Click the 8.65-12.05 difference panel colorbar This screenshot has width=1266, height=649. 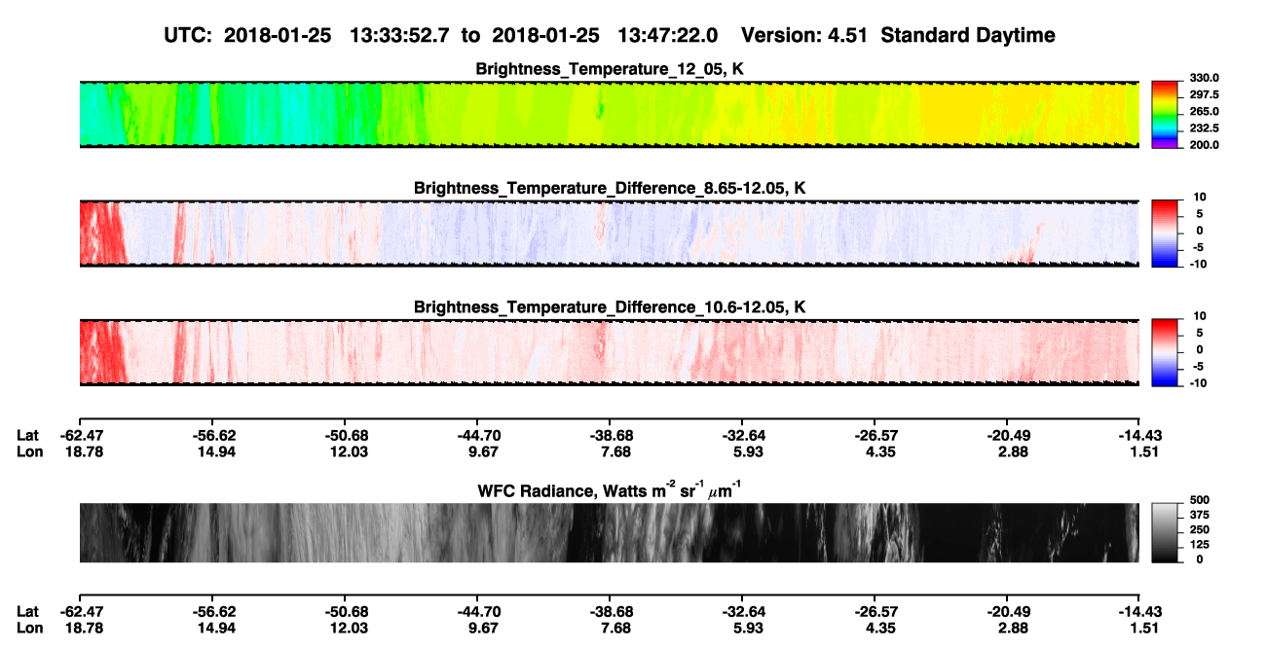click(1164, 232)
